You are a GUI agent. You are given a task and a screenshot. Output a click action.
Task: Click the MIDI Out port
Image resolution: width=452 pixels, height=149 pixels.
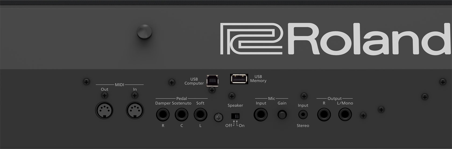tap(104, 110)
